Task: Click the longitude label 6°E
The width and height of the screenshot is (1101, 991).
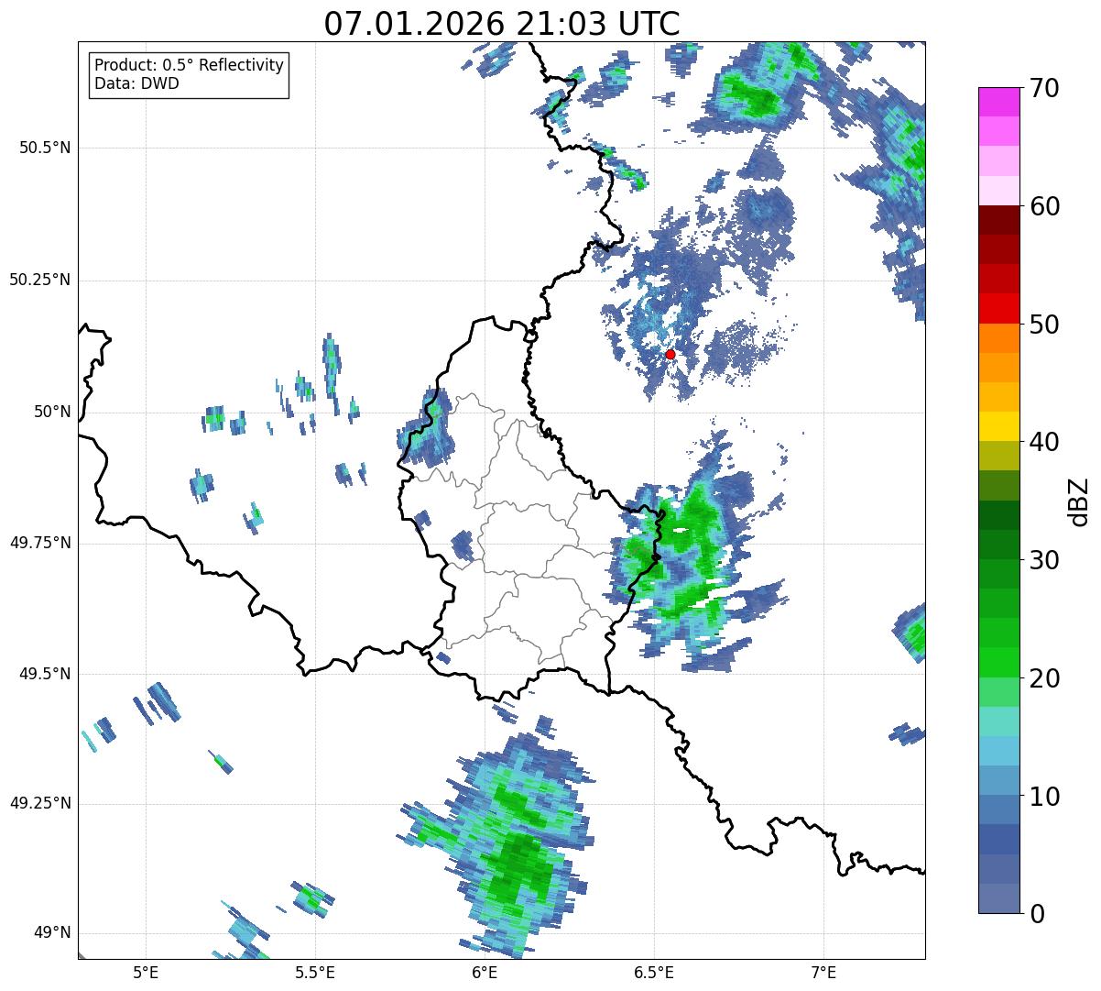Action: click(x=485, y=973)
